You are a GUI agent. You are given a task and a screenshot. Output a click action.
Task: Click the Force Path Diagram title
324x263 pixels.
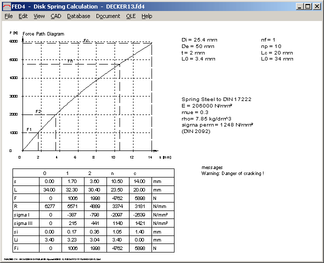[x=43, y=34]
